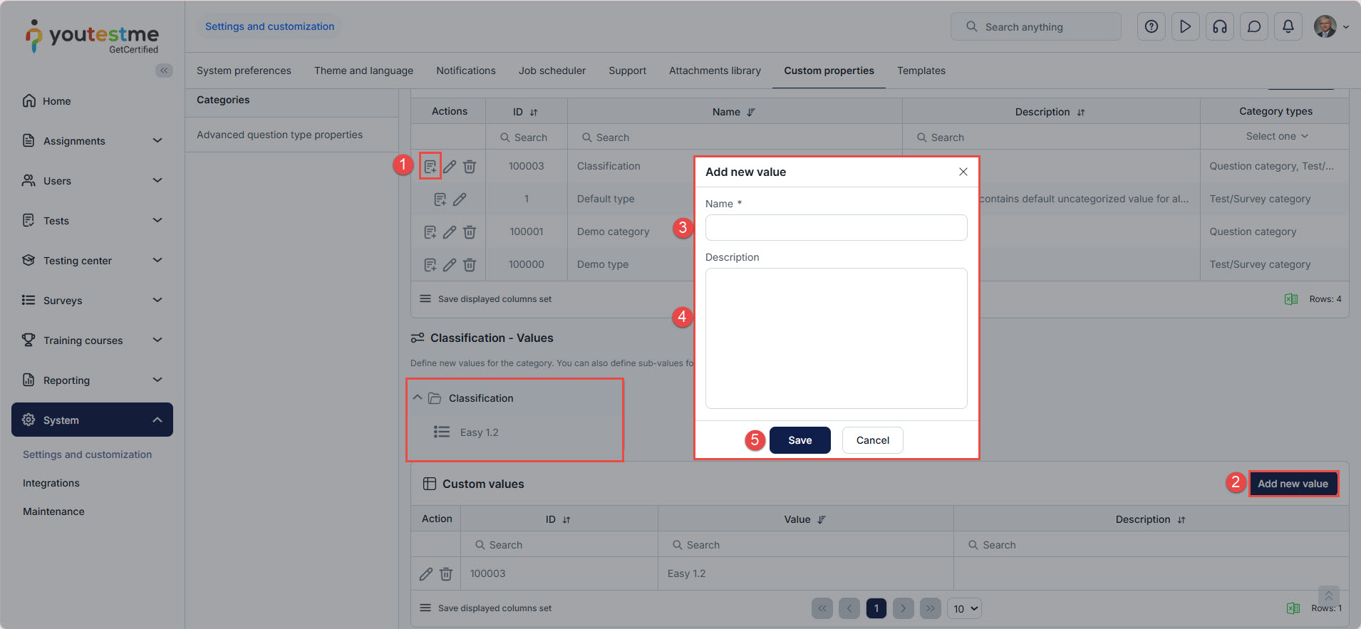Open the Job scheduler tab
This screenshot has width=1361, height=629.
coord(552,71)
